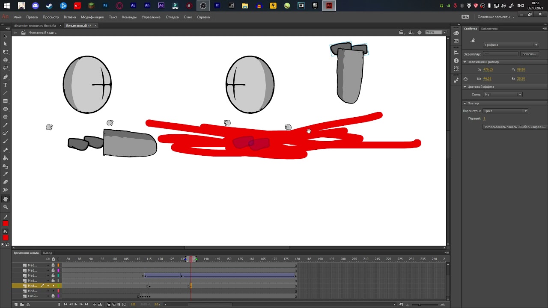Collapse the Положение и размер section
548x308 pixels.
tap(465, 62)
